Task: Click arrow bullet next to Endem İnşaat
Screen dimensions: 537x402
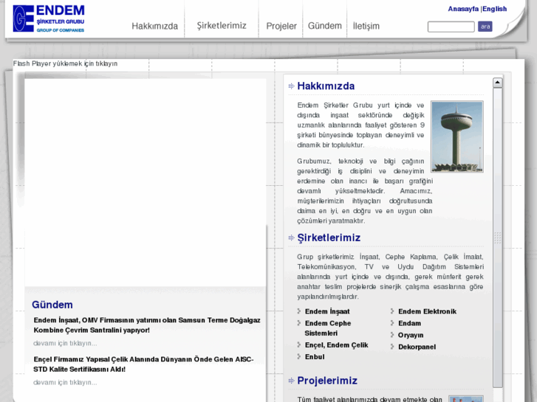Action: click(x=299, y=311)
